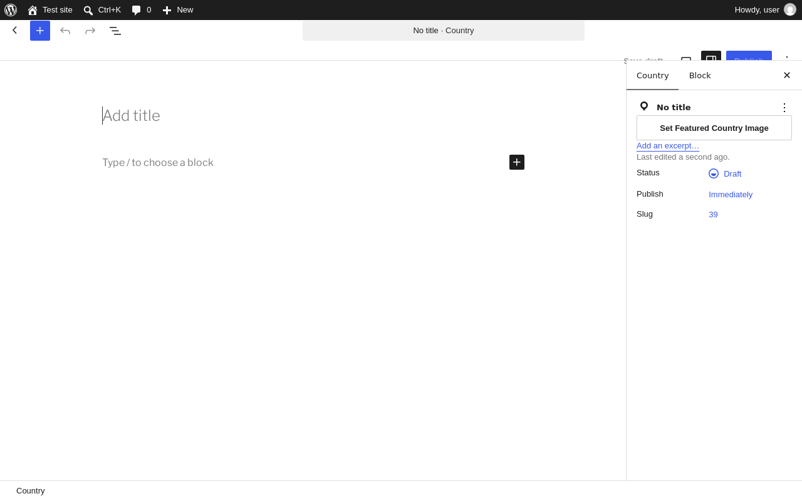The width and height of the screenshot is (802, 501).
Task: Select the Country tab in sidebar
Action: (653, 76)
